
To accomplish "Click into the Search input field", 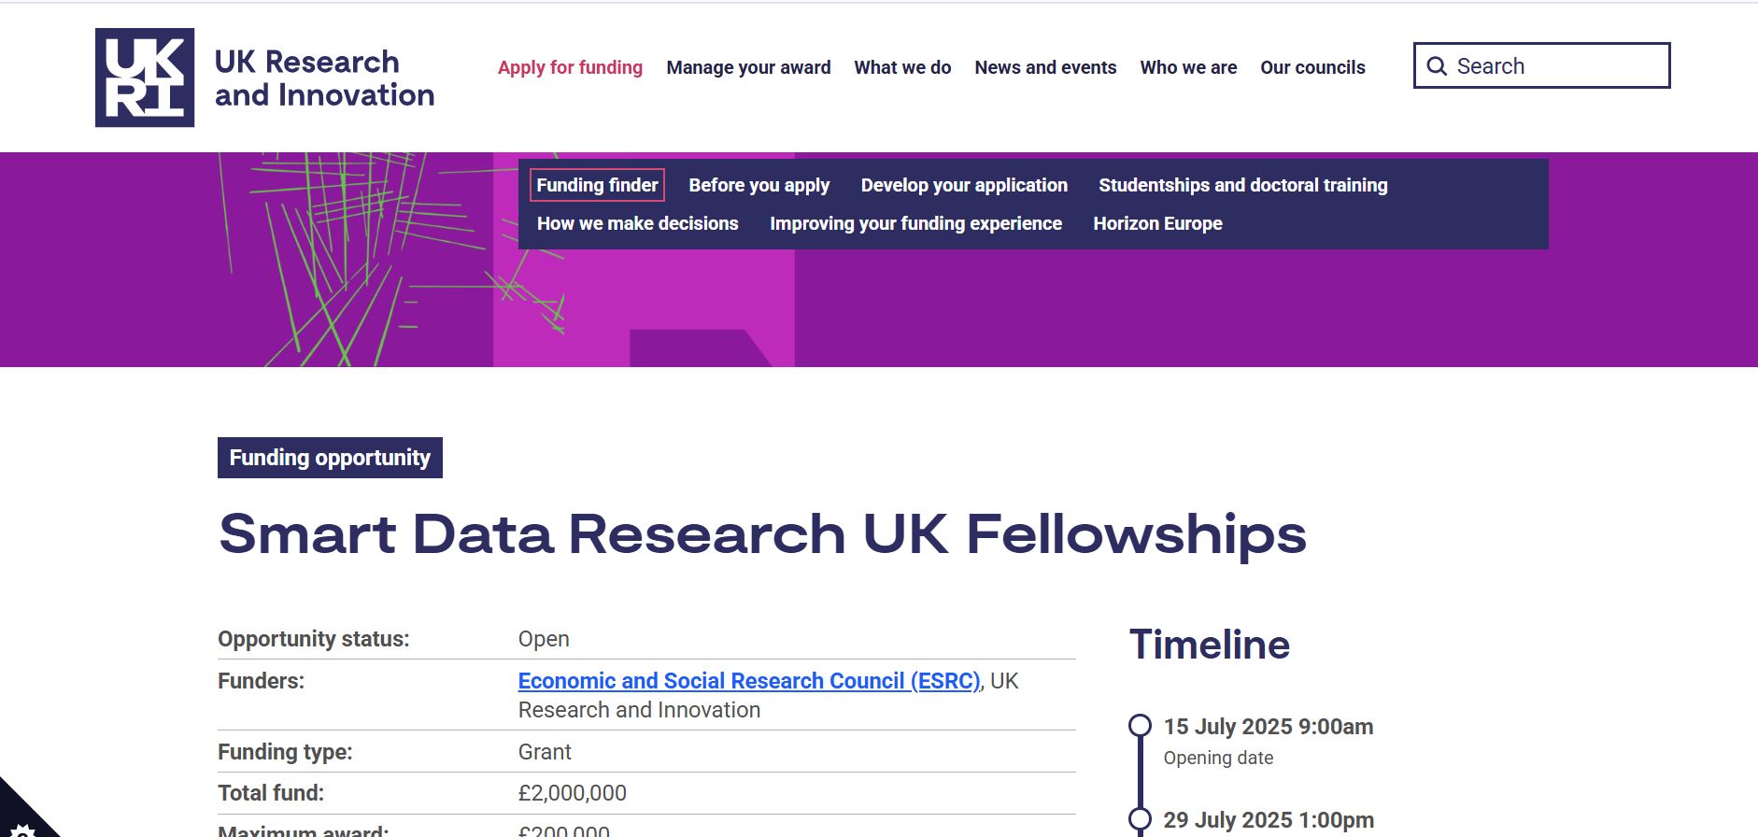I will click(1541, 65).
